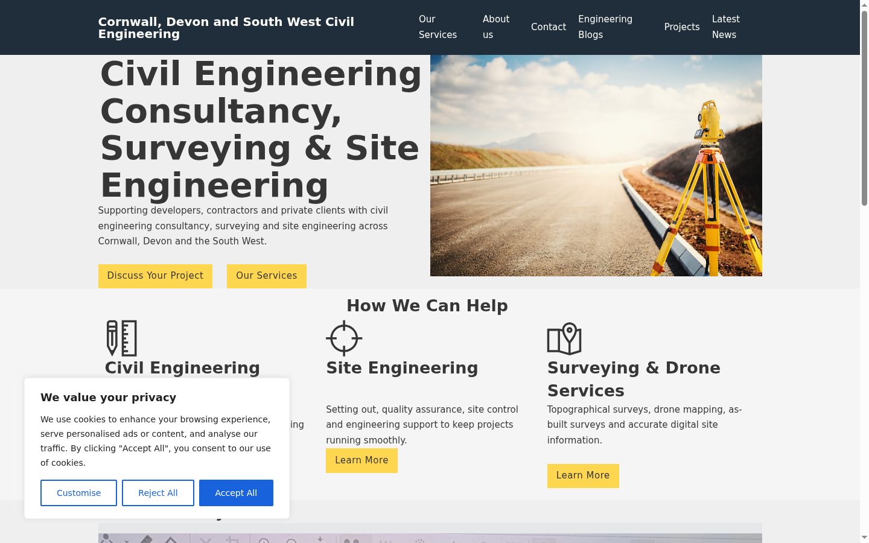Viewport: 869px width, 543px height.
Task: Accept all cookies in the privacy banner
Action: pos(236,493)
